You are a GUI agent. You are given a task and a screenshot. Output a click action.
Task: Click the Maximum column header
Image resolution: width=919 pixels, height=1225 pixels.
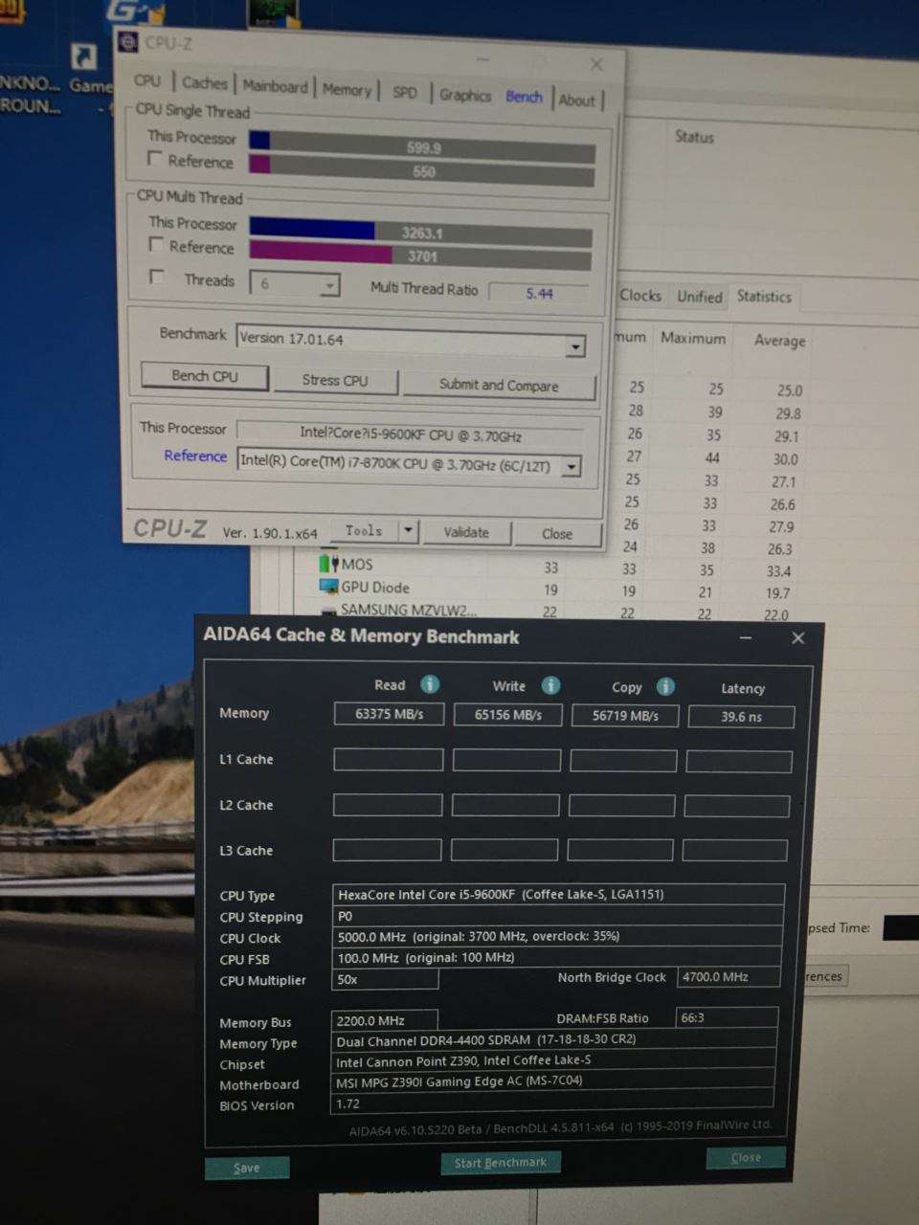[693, 338]
